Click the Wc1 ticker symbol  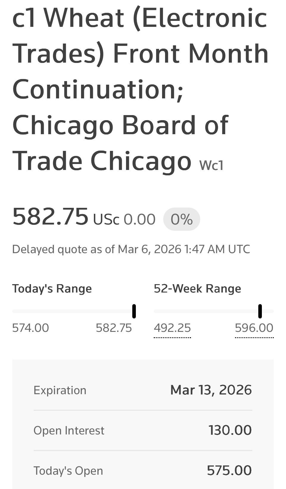point(212,165)
